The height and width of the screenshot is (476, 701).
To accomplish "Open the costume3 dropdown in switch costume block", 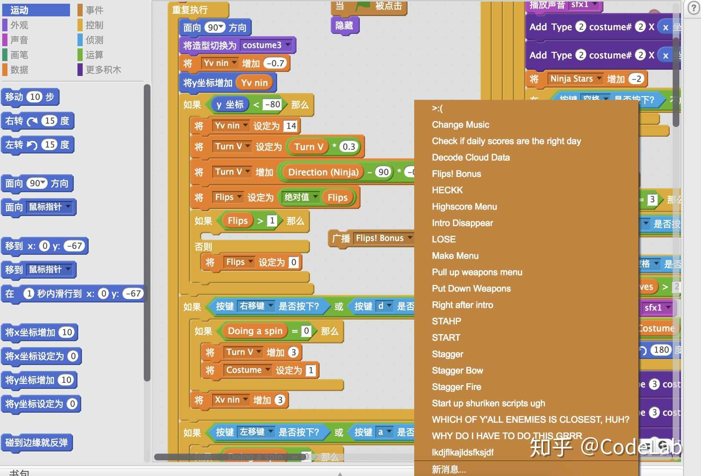I will [x=288, y=45].
